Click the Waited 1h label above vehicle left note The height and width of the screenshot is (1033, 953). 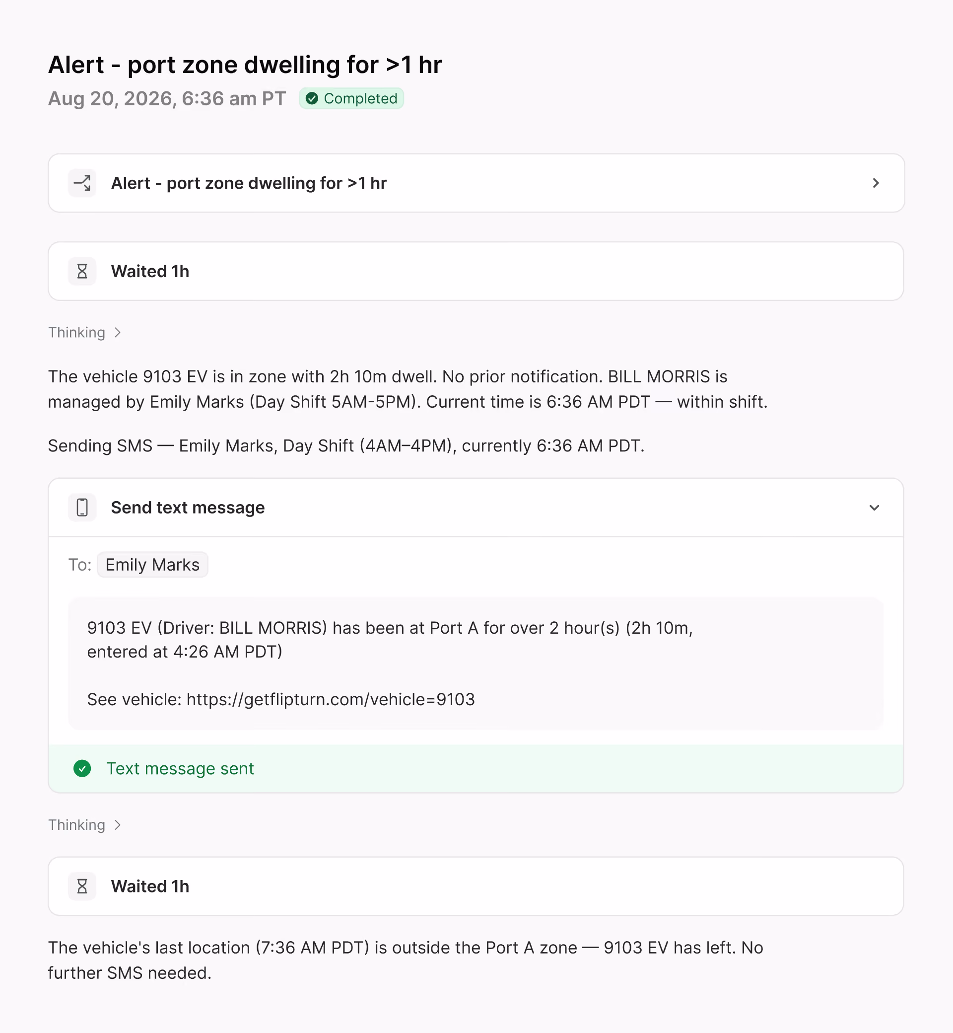(150, 886)
